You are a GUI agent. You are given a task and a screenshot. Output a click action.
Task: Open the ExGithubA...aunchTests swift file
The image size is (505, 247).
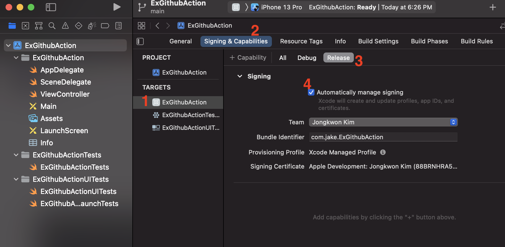coord(79,204)
